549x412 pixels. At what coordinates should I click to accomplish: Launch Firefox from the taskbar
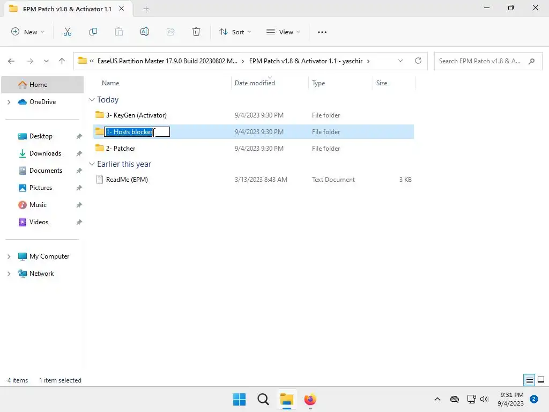pyautogui.click(x=310, y=399)
